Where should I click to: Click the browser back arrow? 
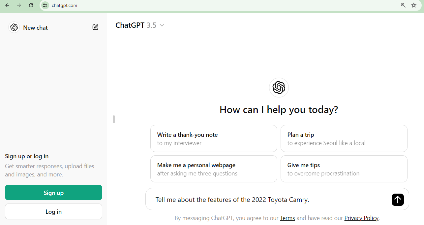pos(7,5)
